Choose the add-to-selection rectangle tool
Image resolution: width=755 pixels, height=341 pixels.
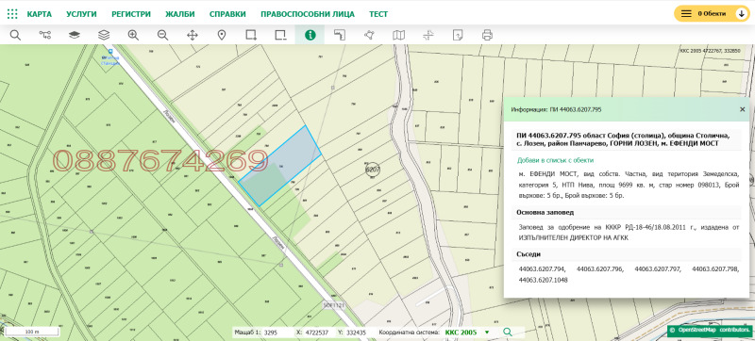[251, 35]
